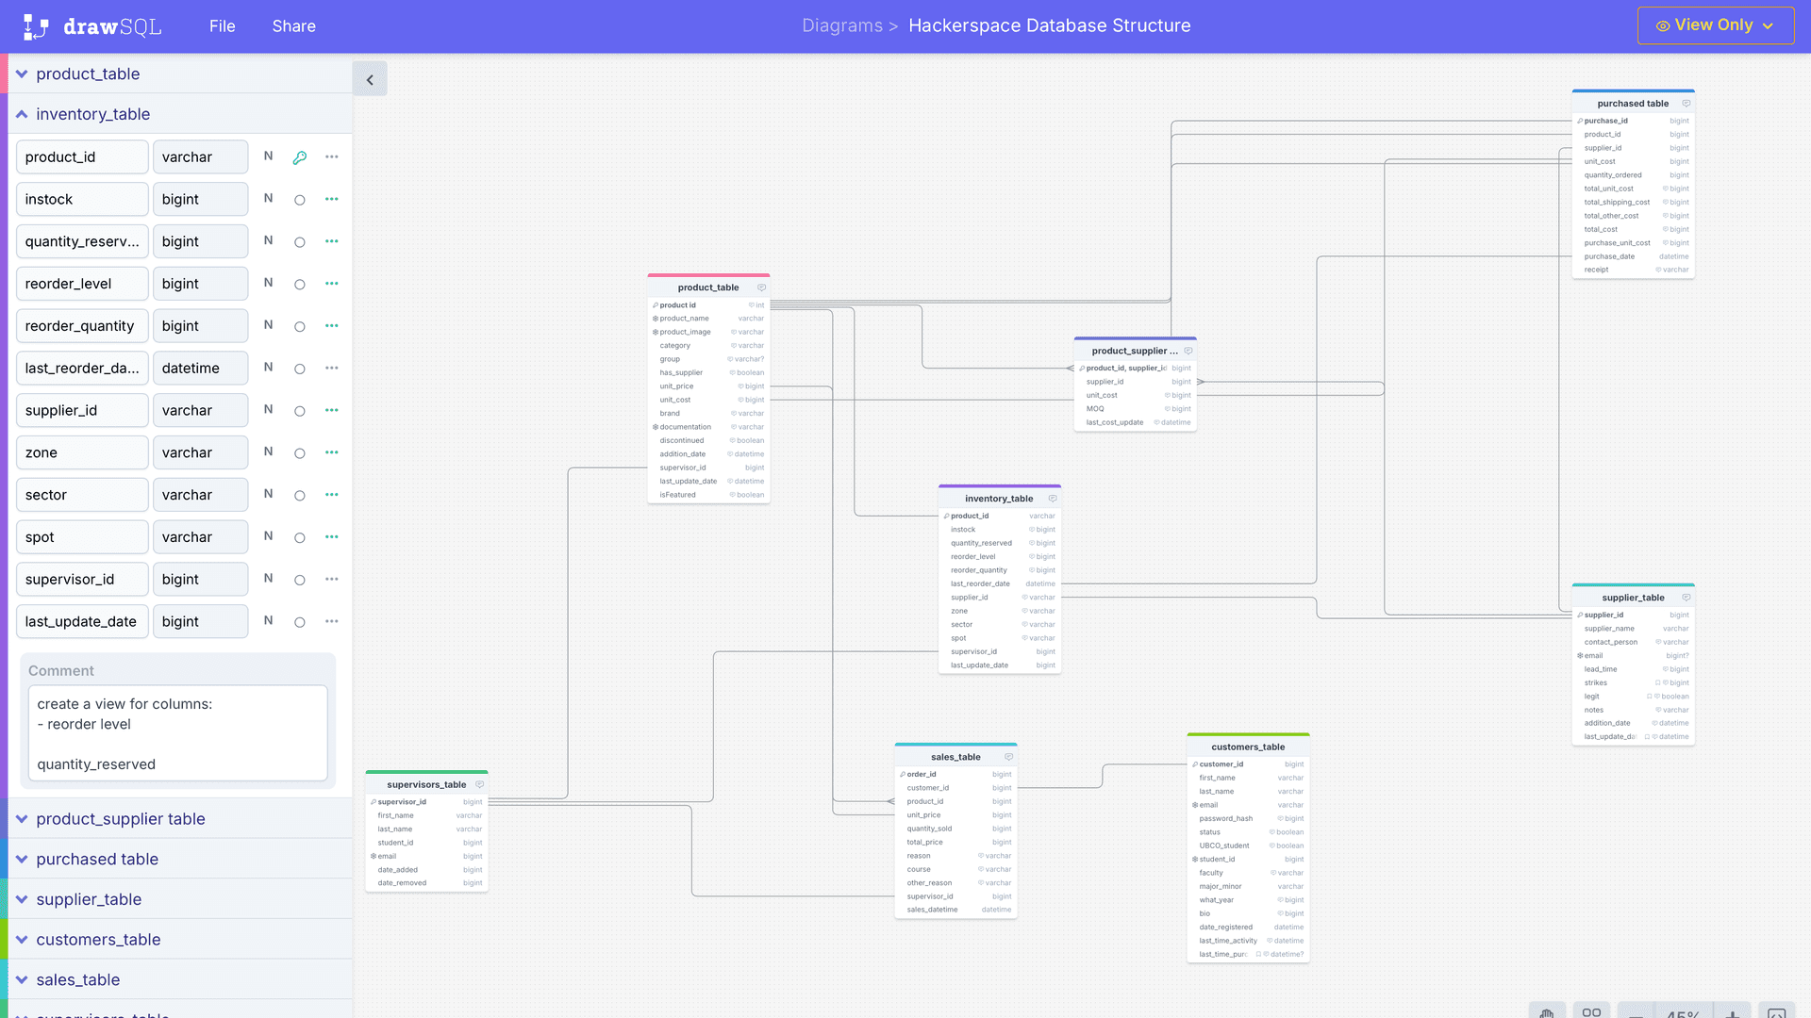Image resolution: width=1811 pixels, height=1018 pixels.
Task: Open more options for supplier_id column
Action: pos(332,410)
